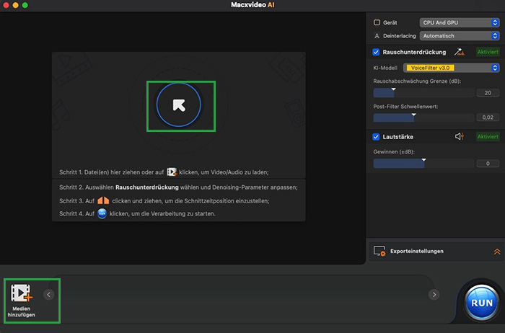Click the Rauschabschwächung value field 20
505x333 pixels.
(488, 93)
